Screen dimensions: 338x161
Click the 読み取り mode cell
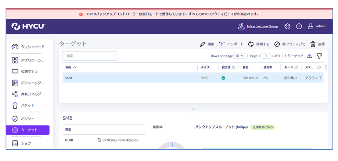(292, 78)
